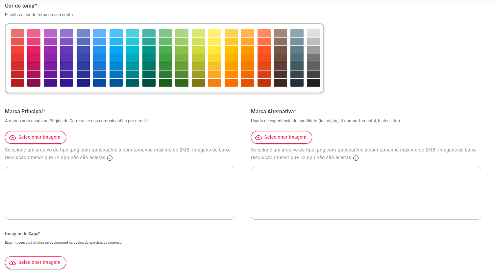
Task: Pick the lightest red theme color swatch
Action: [x=17, y=33]
